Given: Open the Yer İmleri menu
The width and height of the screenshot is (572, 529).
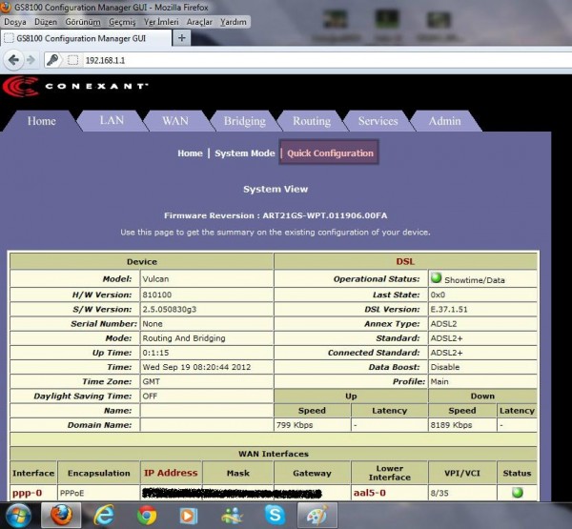Looking at the screenshot, I should coord(161,22).
